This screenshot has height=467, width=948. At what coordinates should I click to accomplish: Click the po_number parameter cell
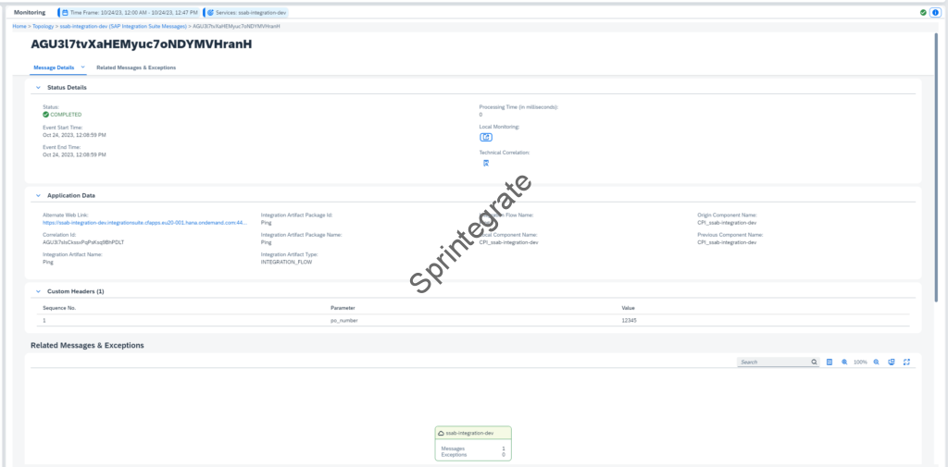[344, 320]
